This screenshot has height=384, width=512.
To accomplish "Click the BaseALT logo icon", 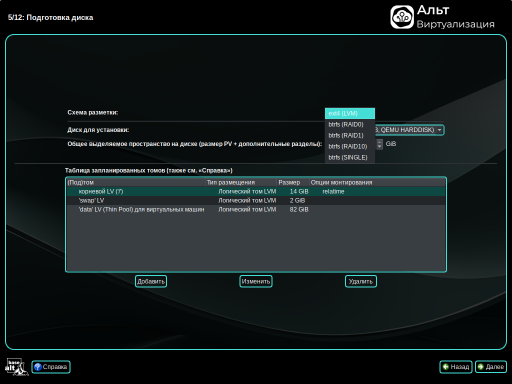I will (x=14, y=367).
